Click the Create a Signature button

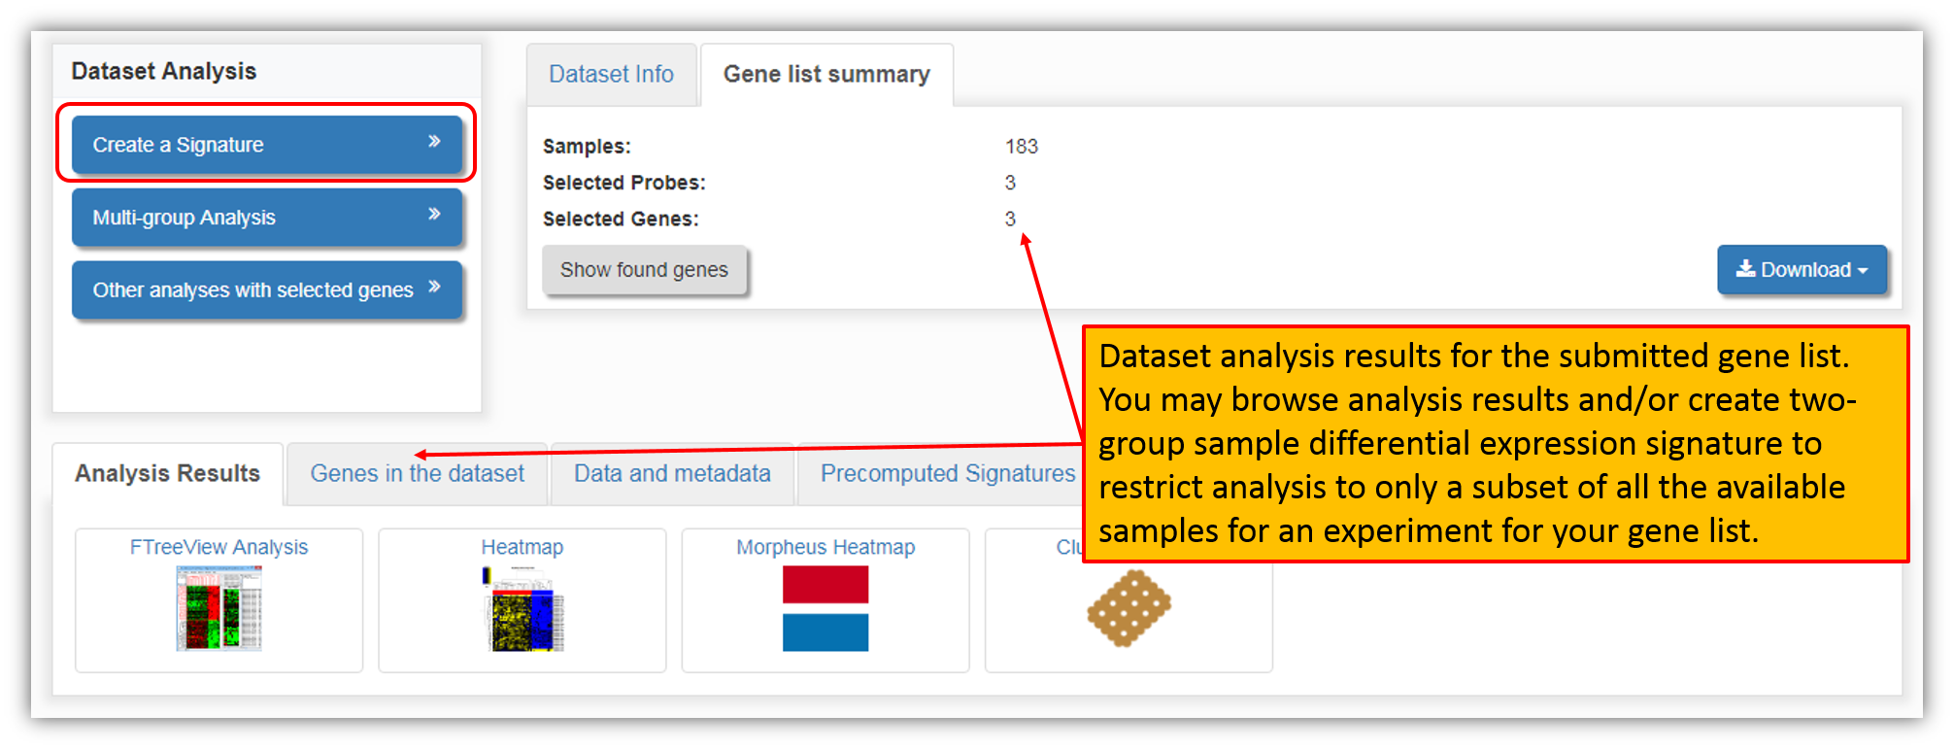pyautogui.click(x=267, y=145)
